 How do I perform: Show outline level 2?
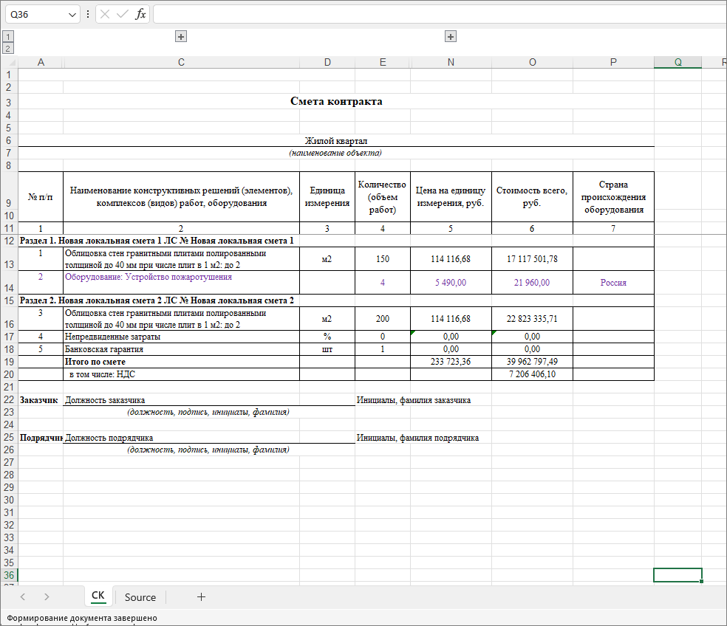(x=8, y=48)
